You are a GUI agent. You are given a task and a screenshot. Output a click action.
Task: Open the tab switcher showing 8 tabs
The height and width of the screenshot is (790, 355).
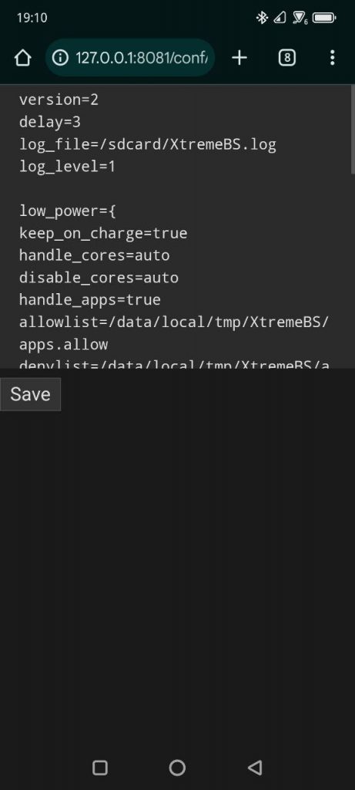pyautogui.click(x=286, y=58)
